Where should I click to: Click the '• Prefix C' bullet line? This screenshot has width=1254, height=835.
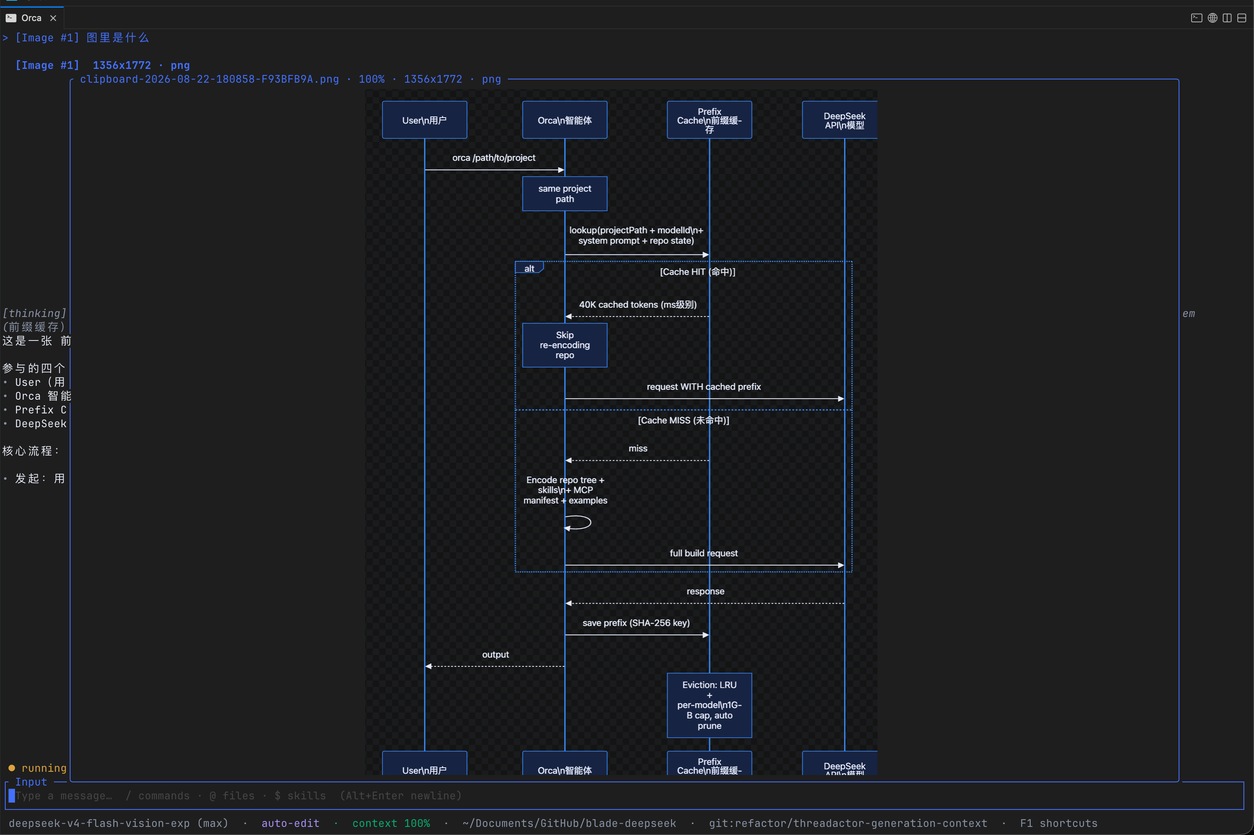point(34,409)
